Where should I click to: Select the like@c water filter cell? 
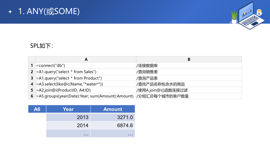(86, 84)
